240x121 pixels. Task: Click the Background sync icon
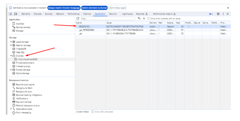[14, 92]
